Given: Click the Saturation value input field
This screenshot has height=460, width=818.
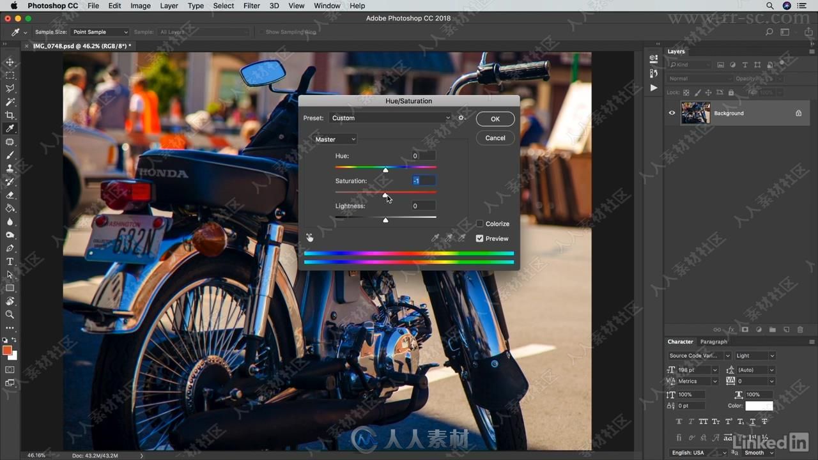Looking at the screenshot, I should coord(424,181).
